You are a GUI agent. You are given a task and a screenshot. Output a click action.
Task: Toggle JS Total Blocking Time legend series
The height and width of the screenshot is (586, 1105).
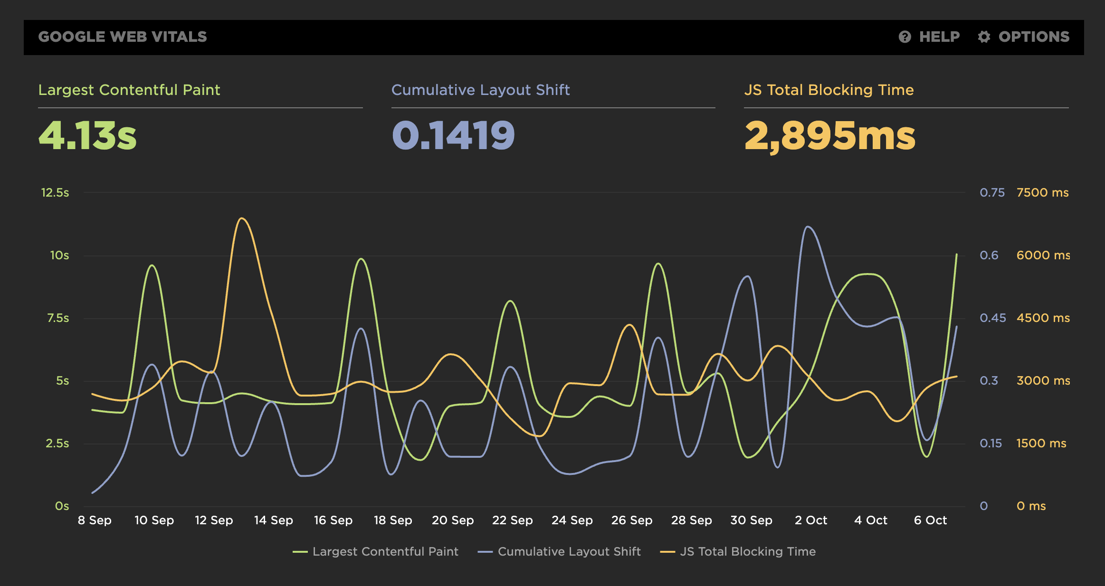[x=747, y=551]
